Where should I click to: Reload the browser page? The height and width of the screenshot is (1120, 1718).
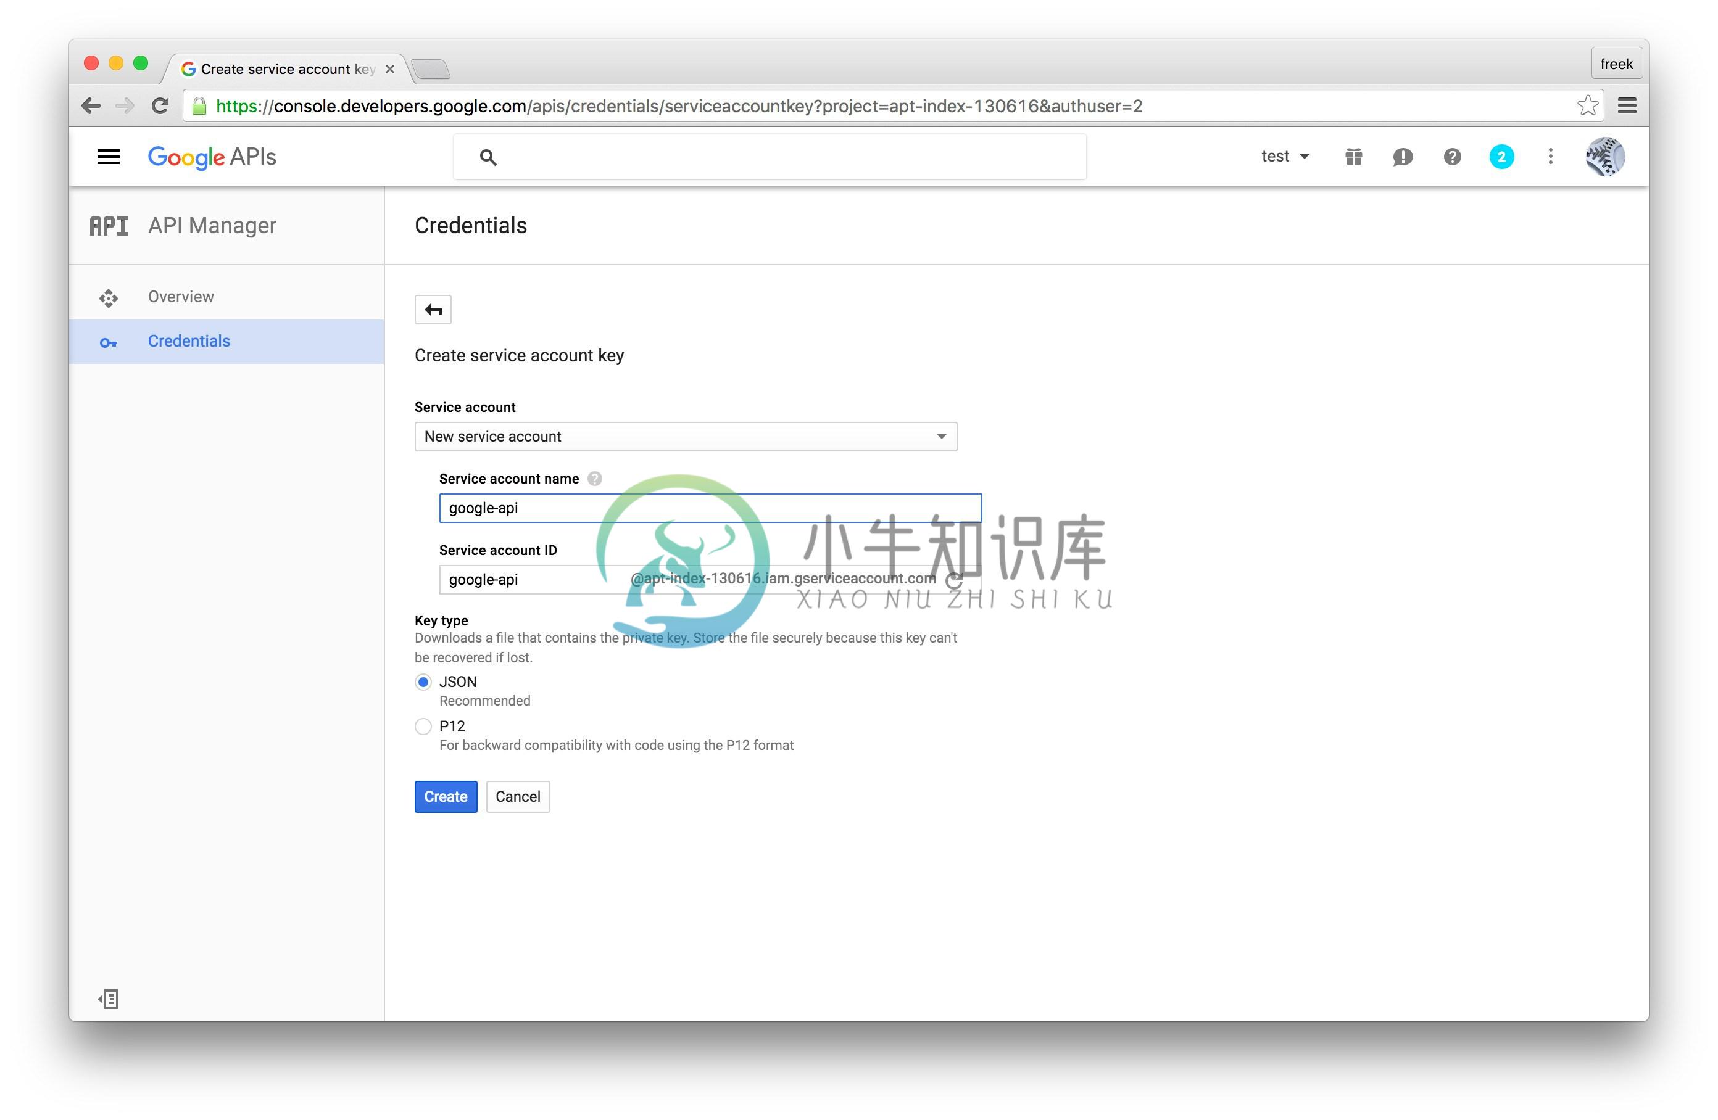[160, 106]
